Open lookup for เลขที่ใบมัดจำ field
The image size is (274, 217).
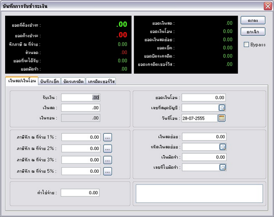[223, 167]
